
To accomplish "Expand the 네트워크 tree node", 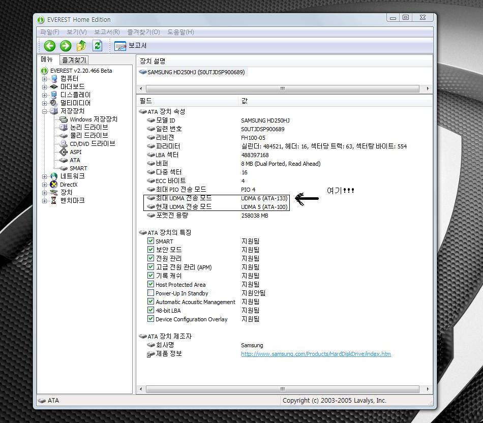I will (45, 176).
